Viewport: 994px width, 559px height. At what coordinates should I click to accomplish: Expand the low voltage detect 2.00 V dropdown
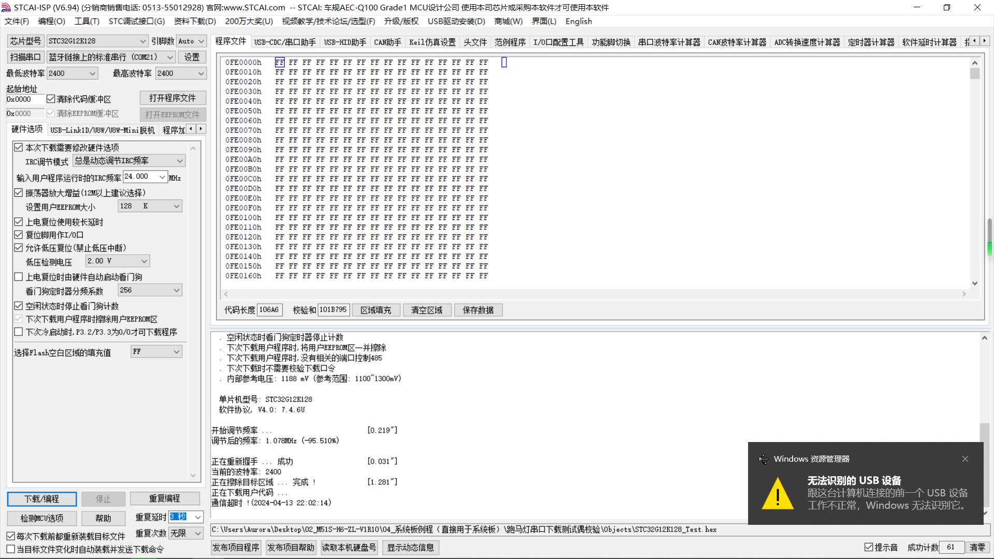click(144, 261)
